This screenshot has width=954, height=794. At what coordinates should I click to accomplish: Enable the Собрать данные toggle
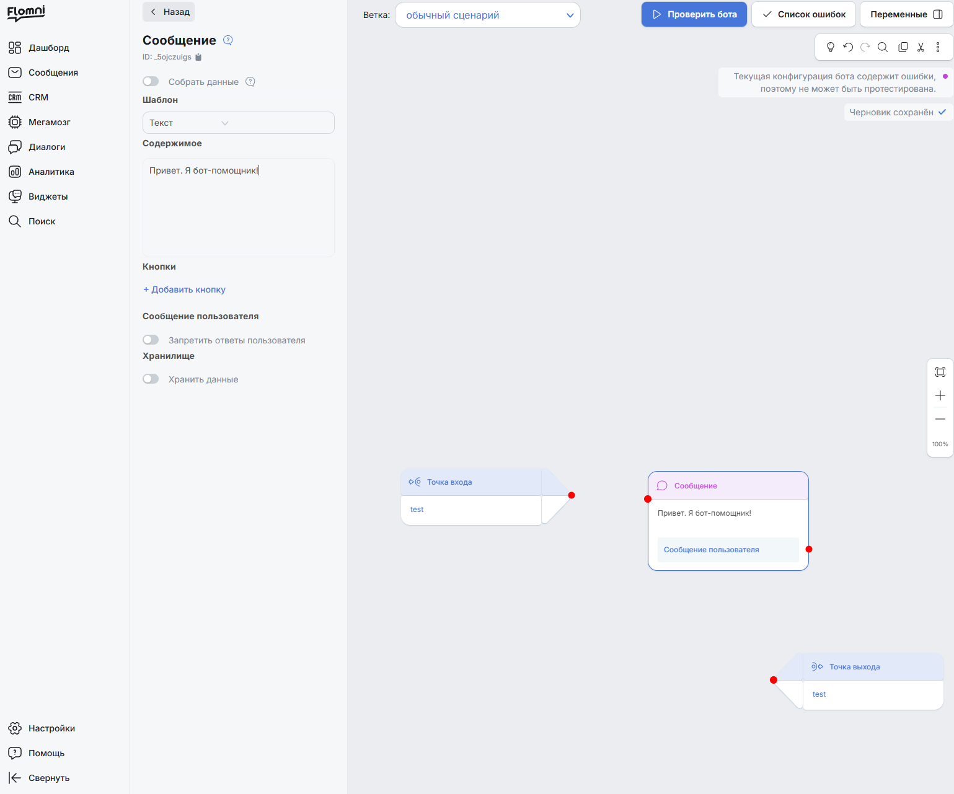tap(151, 81)
